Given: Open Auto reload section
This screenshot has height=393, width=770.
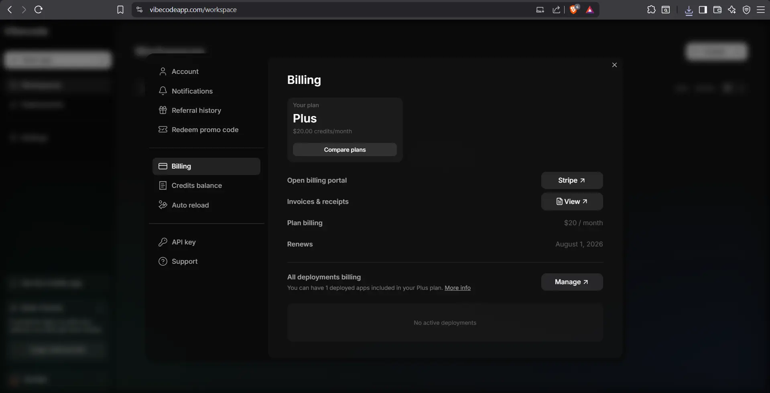Looking at the screenshot, I should (206, 205).
